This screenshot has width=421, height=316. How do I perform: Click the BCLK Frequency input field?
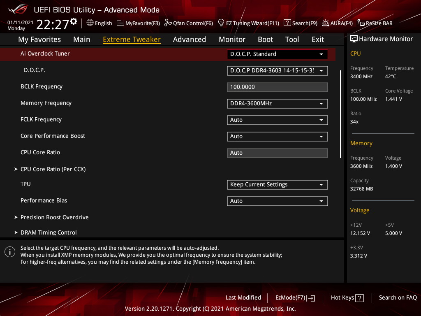coord(277,87)
